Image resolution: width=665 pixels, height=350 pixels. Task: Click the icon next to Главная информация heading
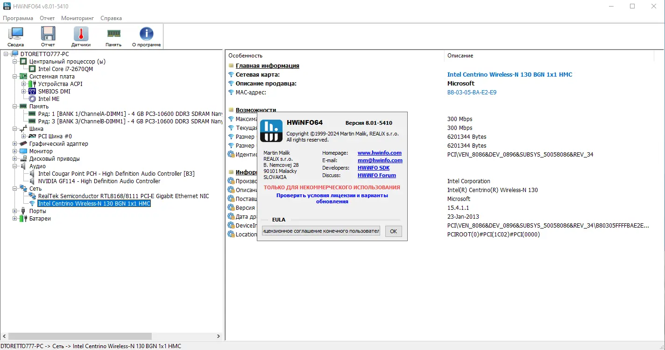click(x=231, y=65)
